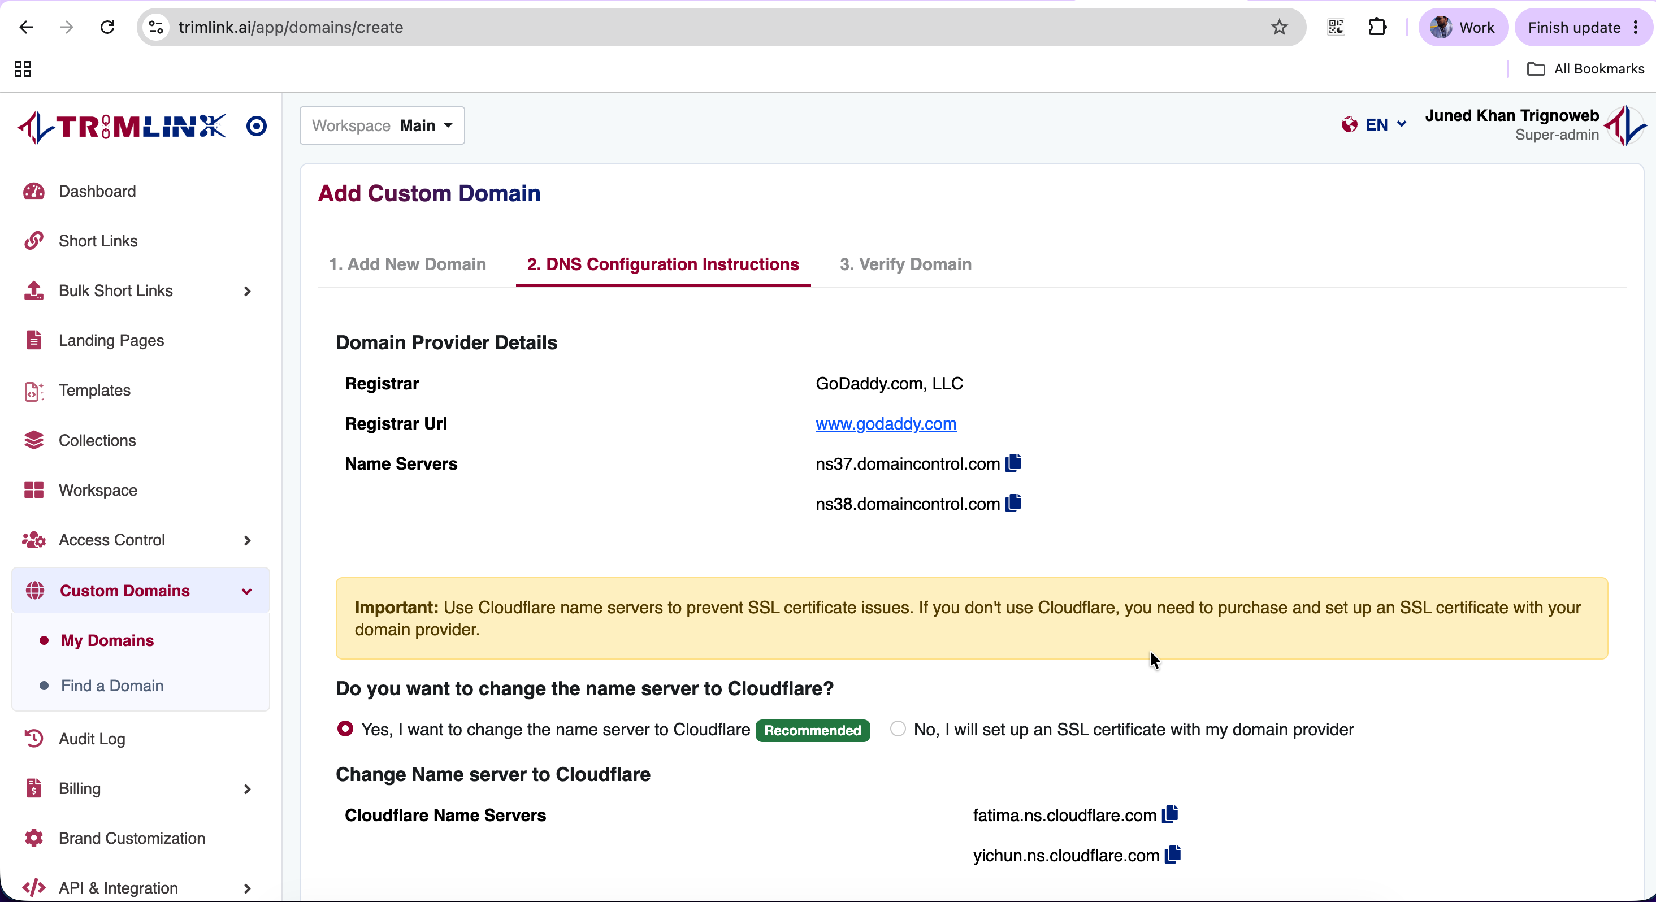The height and width of the screenshot is (902, 1656).
Task: Expand the Access Control submenu arrow
Action: click(248, 541)
